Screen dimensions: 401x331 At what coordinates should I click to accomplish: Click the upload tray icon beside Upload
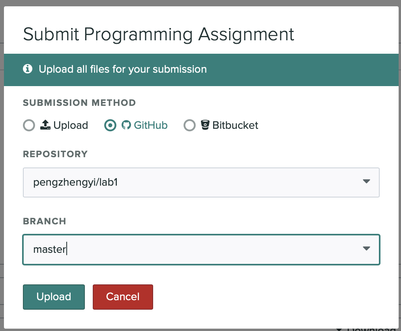pyautogui.click(x=45, y=126)
